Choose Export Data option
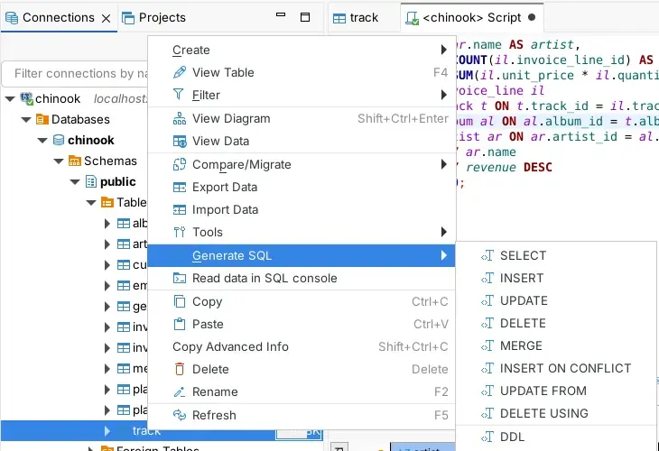The image size is (659, 451). coord(302,188)
